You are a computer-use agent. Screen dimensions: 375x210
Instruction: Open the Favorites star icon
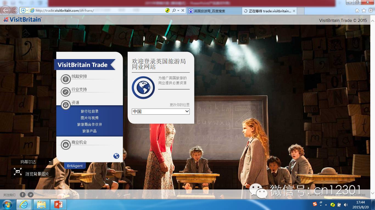coord(364,11)
